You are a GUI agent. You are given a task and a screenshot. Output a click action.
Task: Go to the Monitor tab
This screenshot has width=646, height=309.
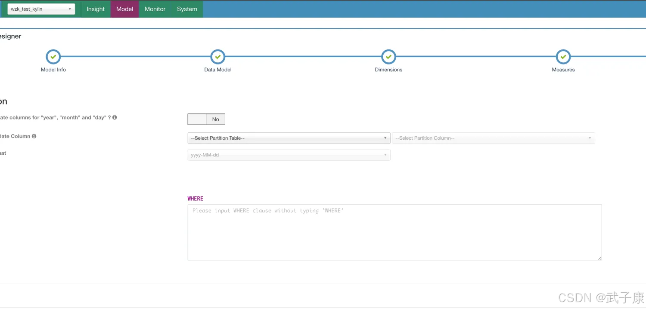tap(155, 9)
